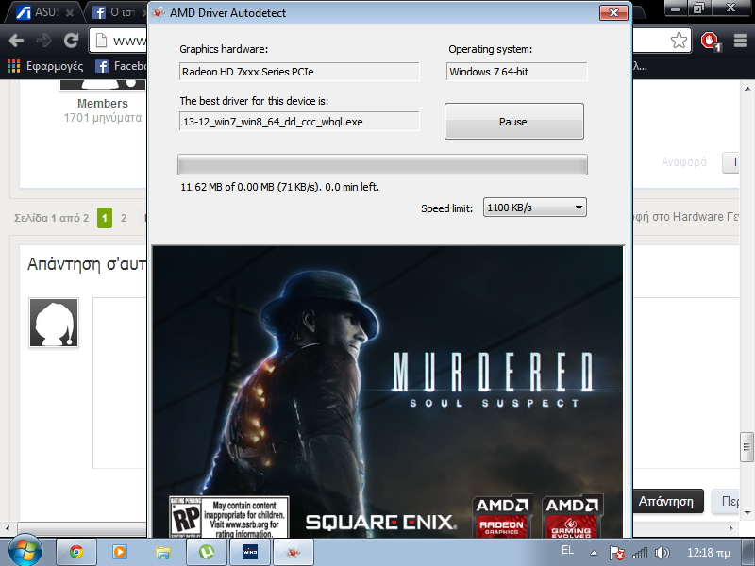This screenshot has height=566, width=755.
Task: Open the Facebook bookmark
Action: click(122, 66)
